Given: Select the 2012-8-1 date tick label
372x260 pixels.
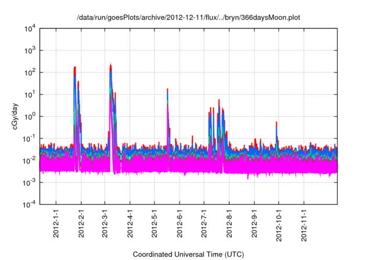Looking at the screenshot, I should [228, 226].
